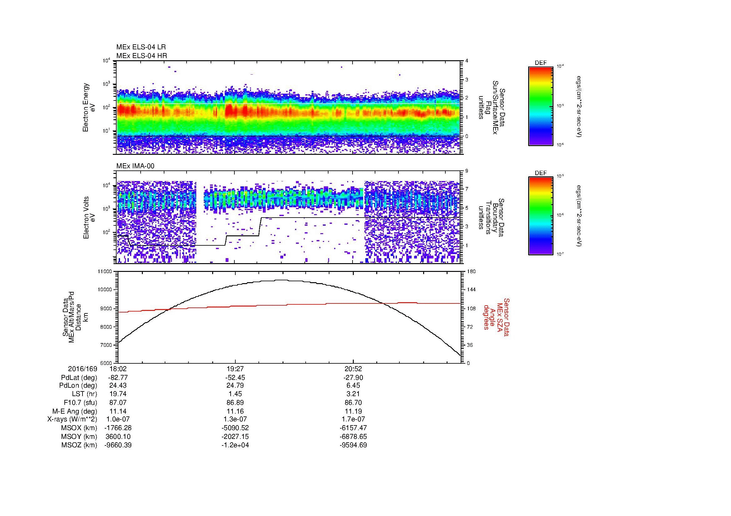The image size is (731, 516).
Task: Click the PdLon value 6.45
Action: (x=353, y=386)
